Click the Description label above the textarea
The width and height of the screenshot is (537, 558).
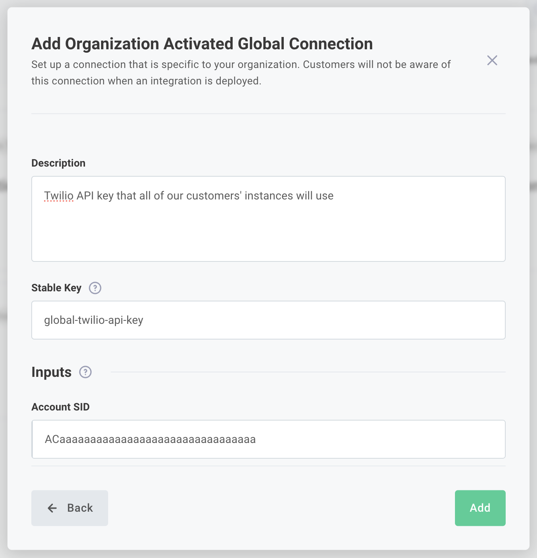pos(58,163)
